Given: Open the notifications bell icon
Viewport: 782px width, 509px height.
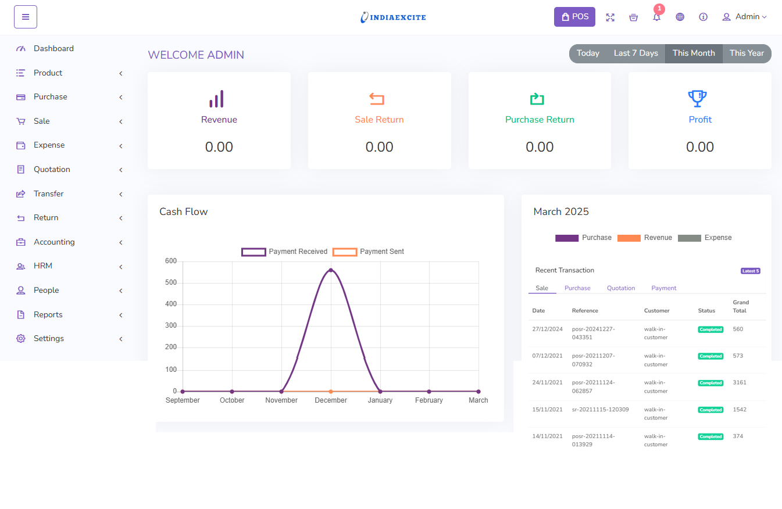Looking at the screenshot, I should [x=656, y=17].
